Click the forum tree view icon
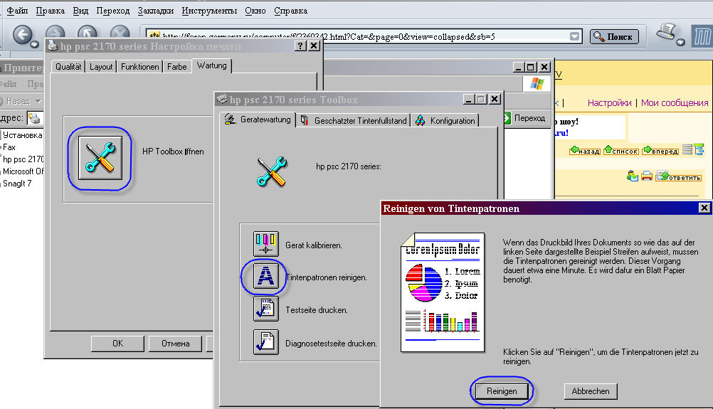 tap(699, 149)
